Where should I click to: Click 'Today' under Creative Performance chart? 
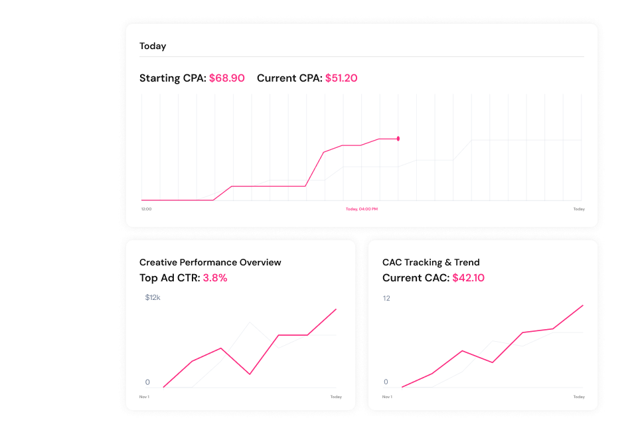click(336, 397)
